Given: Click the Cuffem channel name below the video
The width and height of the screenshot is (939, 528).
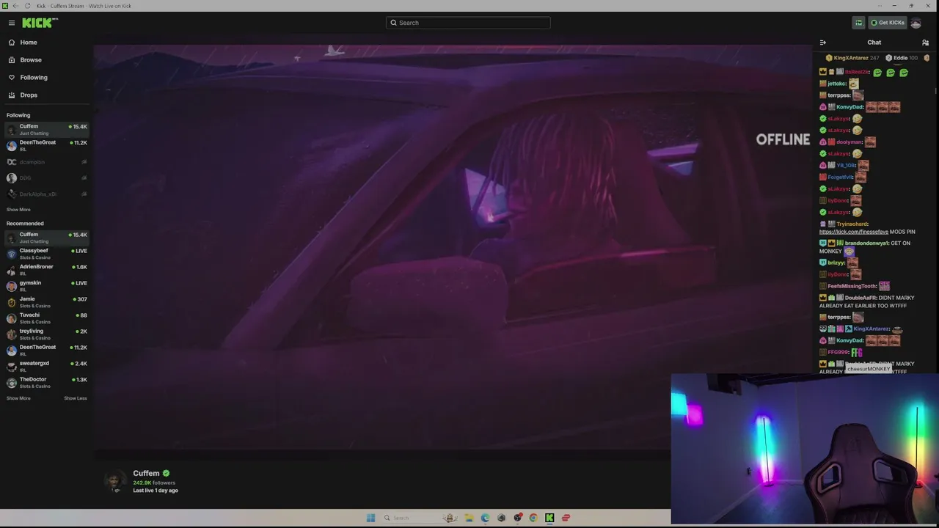Looking at the screenshot, I should click(x=146, y=474).
